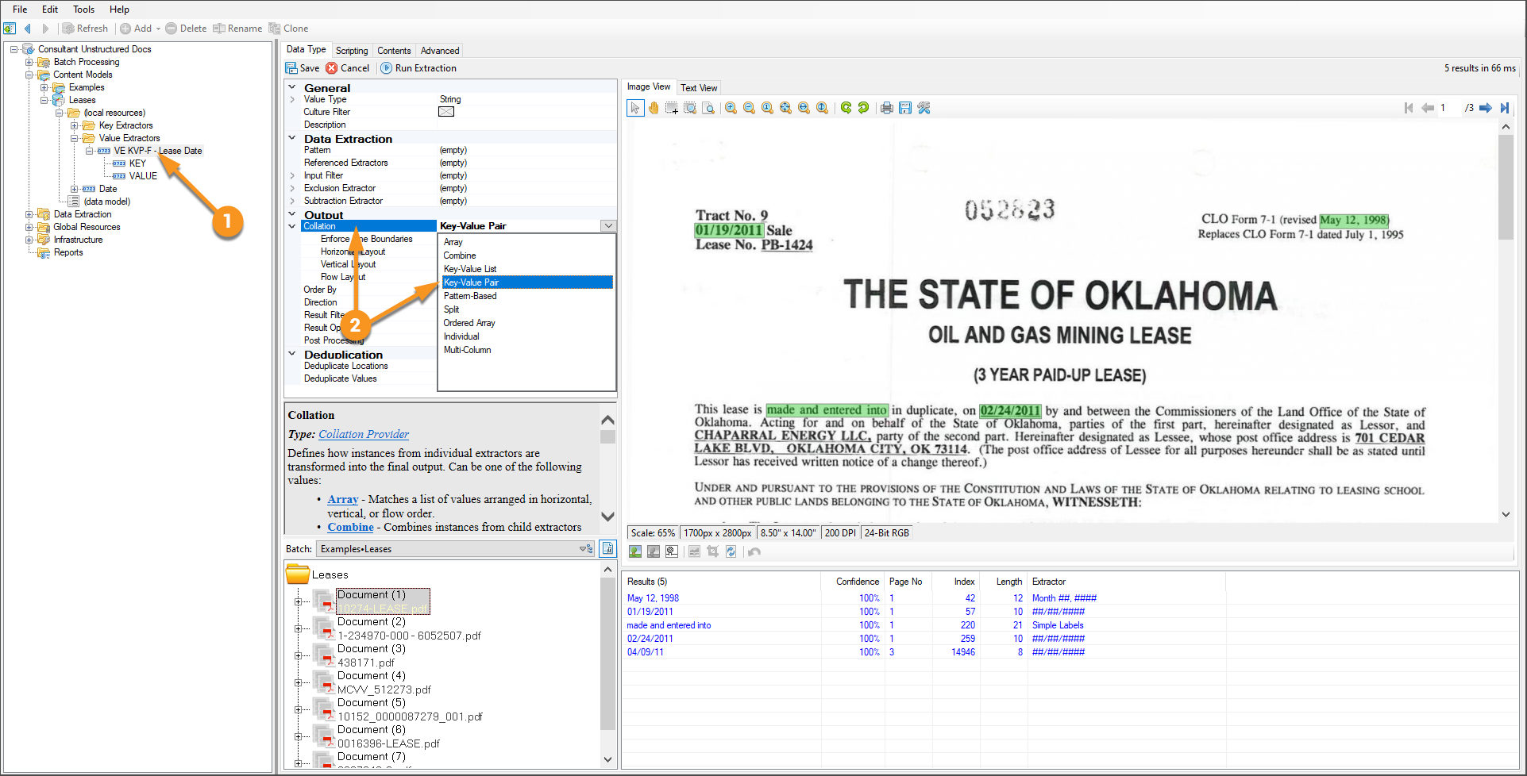
Task: Open the Collation Provider link
Action: pos(364,434)
